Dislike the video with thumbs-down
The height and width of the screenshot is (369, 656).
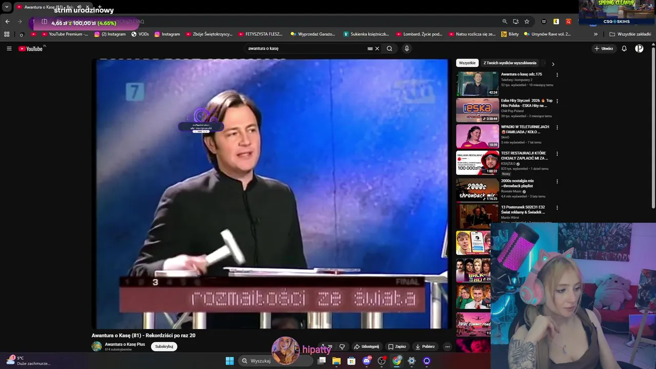(342, 346)
